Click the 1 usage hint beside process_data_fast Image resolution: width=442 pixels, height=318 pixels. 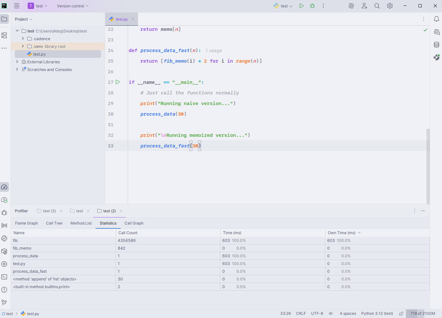click(x=214, y=50)
